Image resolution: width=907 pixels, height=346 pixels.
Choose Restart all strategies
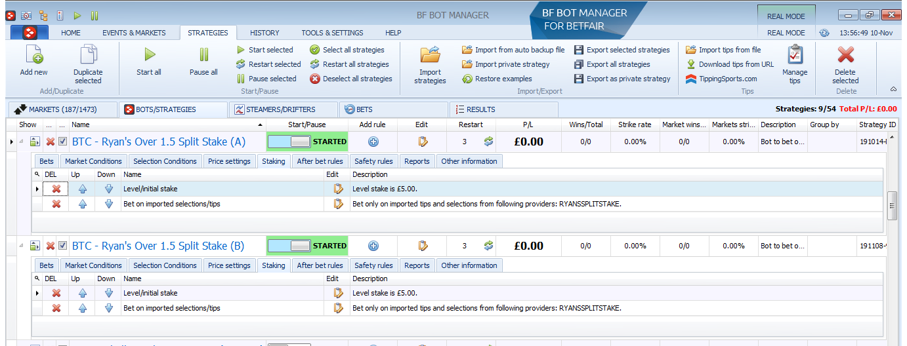pyautogui.click(x=349, y=64)
